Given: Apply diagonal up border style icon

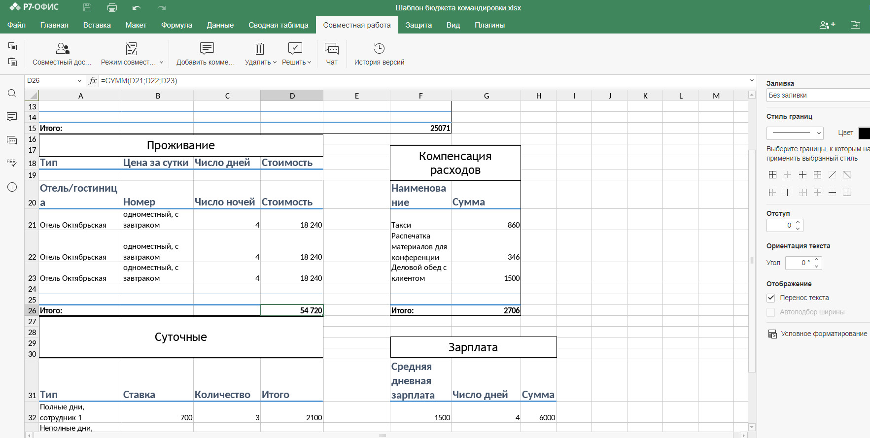Looking at the screenshot, I should tap(832, 175).
